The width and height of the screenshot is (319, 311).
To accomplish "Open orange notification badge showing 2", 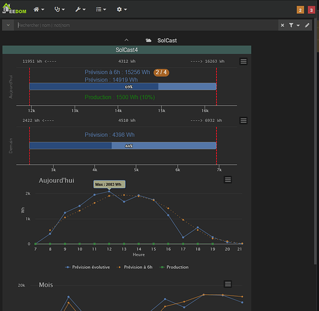I will [300, 10].
